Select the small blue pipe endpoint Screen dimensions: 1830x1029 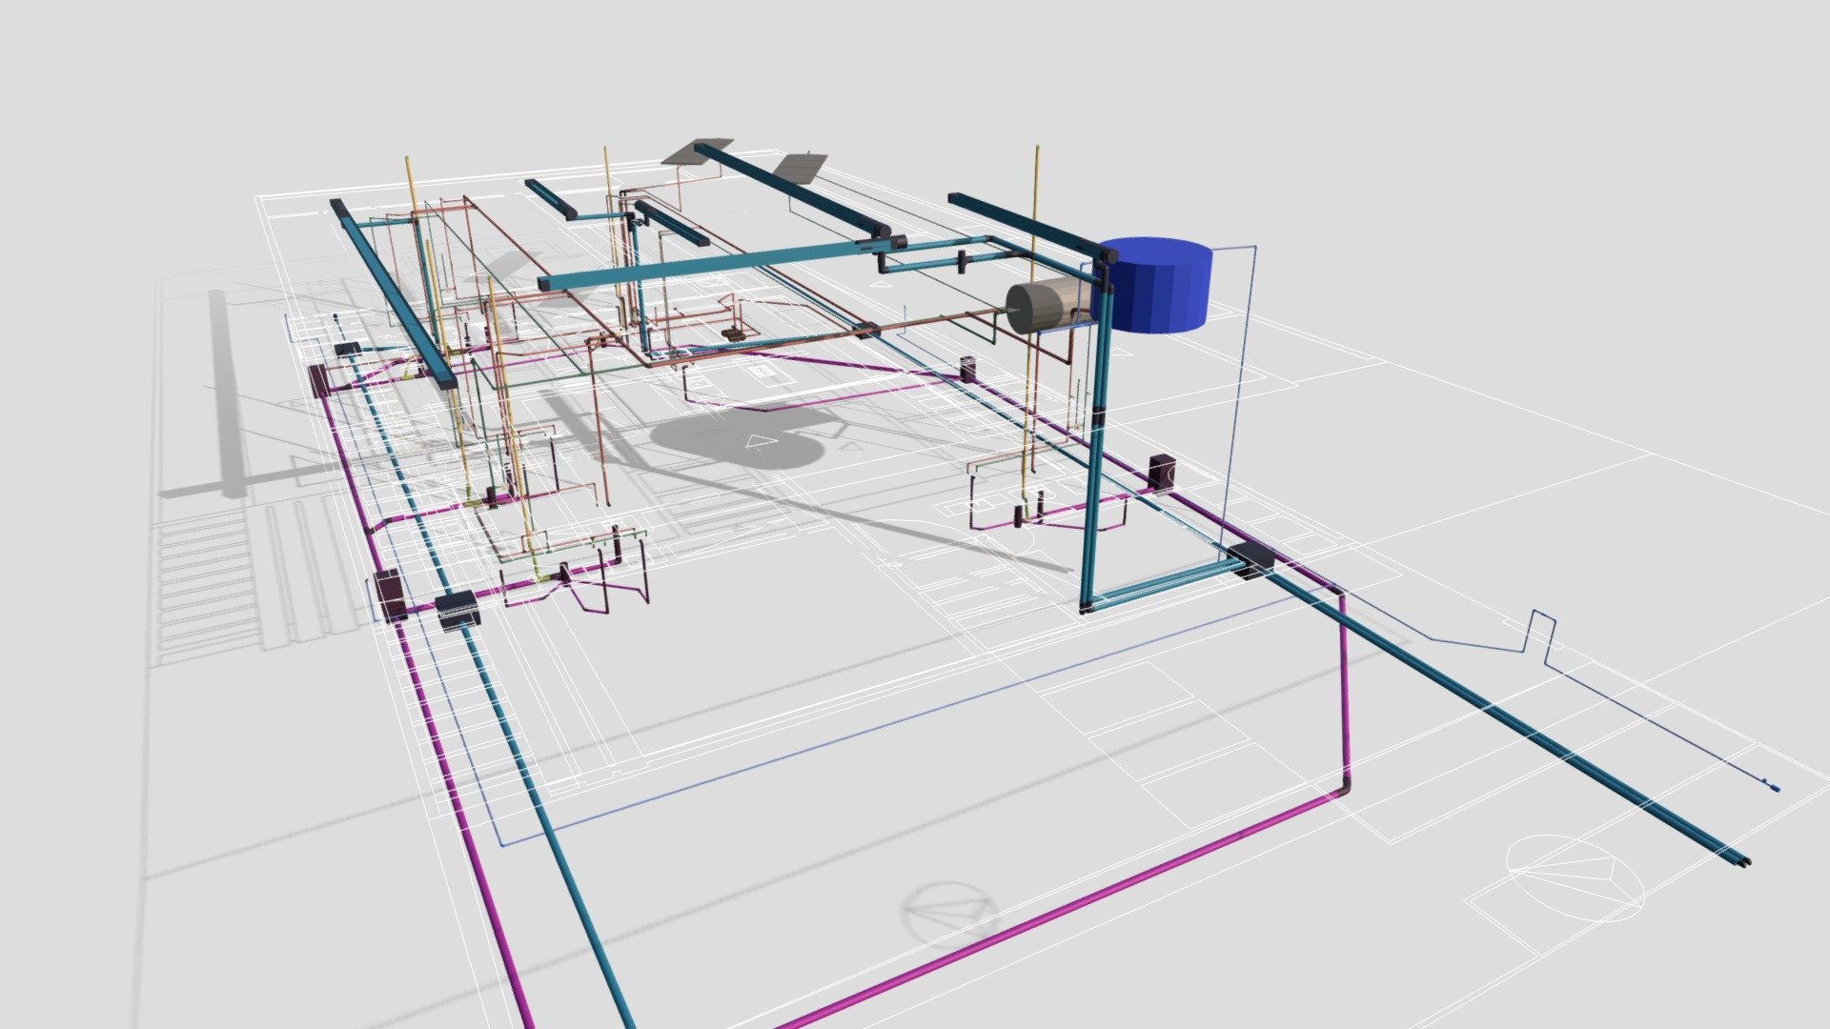1770,786
